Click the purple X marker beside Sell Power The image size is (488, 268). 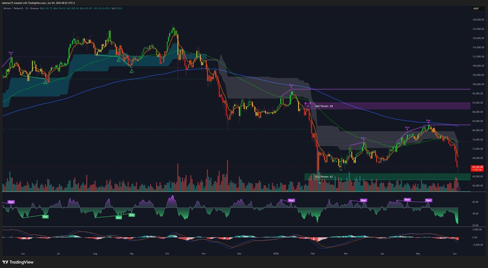coord(308,106)
